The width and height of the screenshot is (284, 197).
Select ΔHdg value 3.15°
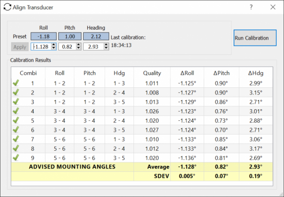256,93
